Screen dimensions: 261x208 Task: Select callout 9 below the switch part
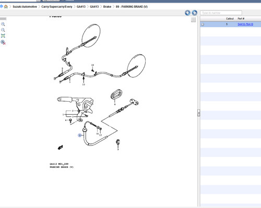tap(118, 150)
